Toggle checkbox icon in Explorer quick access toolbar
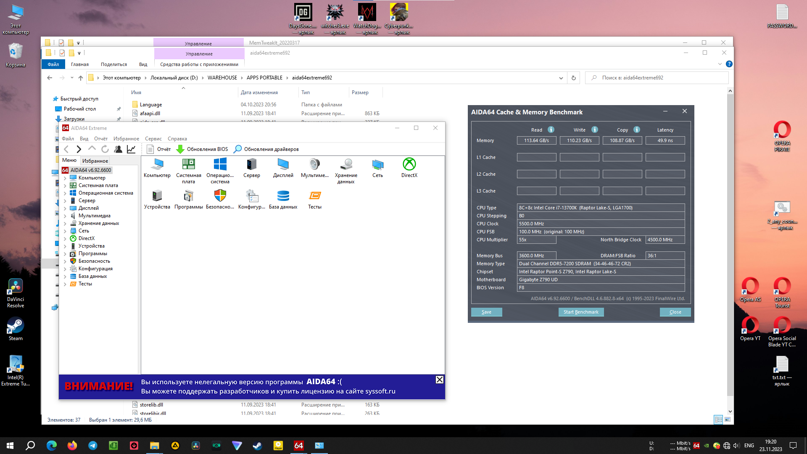The height and width of the screenshot is (454, 807). [x=62, y=53]
